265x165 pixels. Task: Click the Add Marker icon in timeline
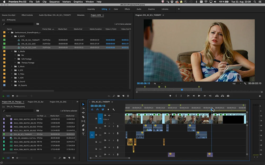click(x=108, y=110)
